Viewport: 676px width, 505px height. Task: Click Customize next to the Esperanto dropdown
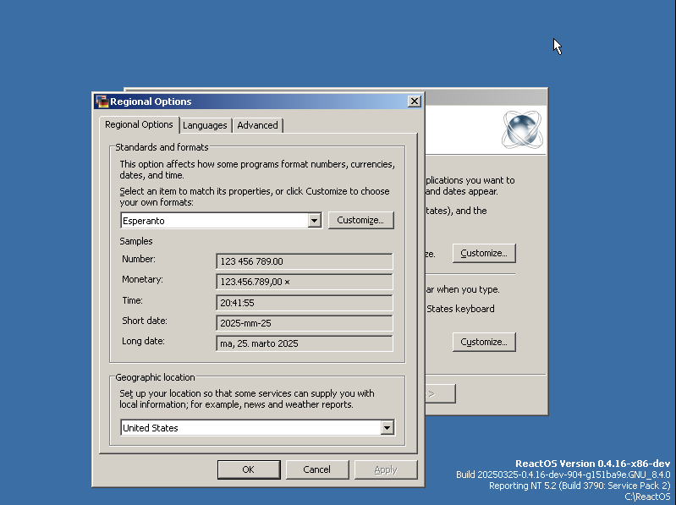(x=360, y=221)
